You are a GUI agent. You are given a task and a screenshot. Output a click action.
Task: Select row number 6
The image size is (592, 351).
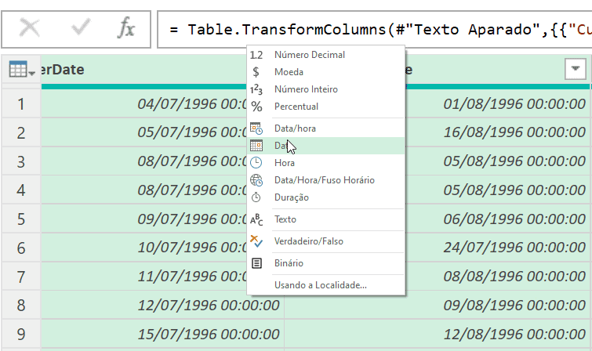pos(21,248)
